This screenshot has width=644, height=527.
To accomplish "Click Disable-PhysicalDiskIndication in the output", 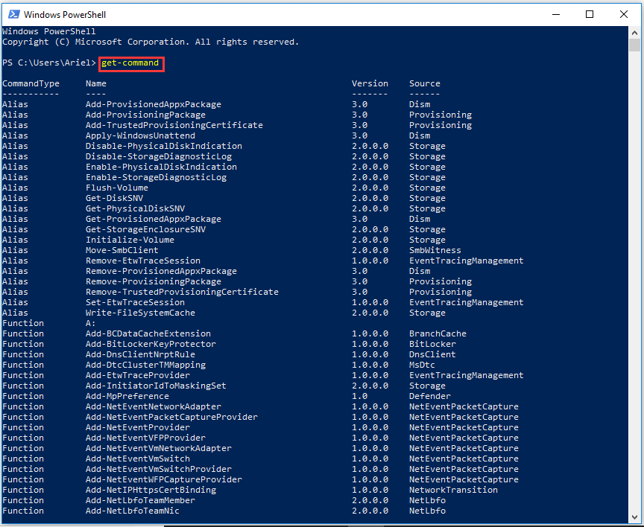I will click(164, 146).
